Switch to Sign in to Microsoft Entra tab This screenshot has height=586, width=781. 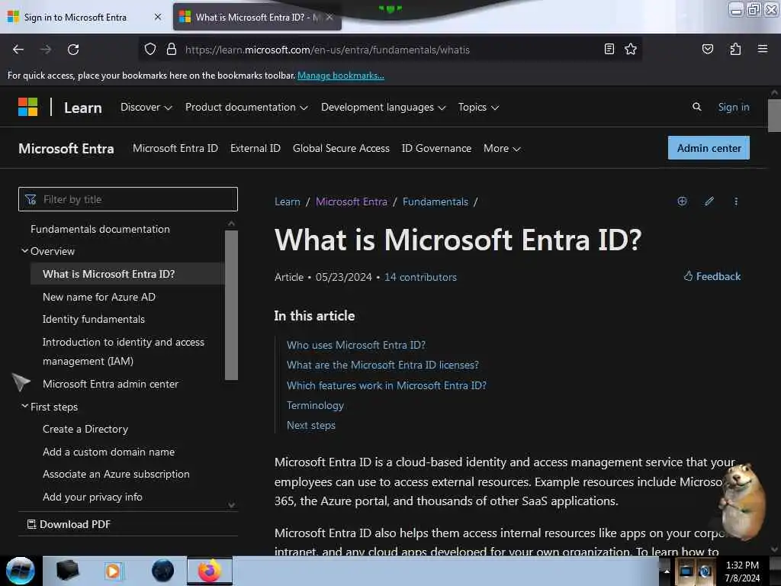[x=76, y=17]
